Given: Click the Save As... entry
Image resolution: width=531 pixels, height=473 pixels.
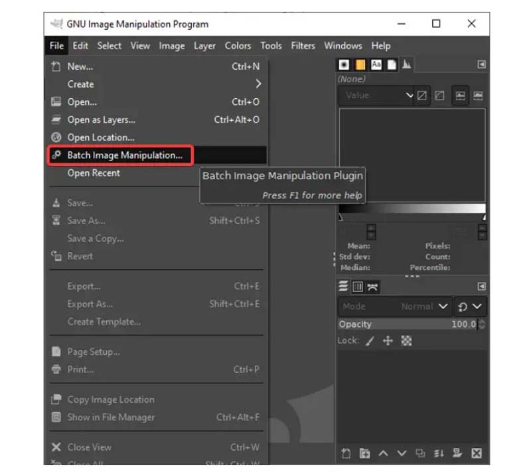Looking at the screenshot, I should 156,221.
